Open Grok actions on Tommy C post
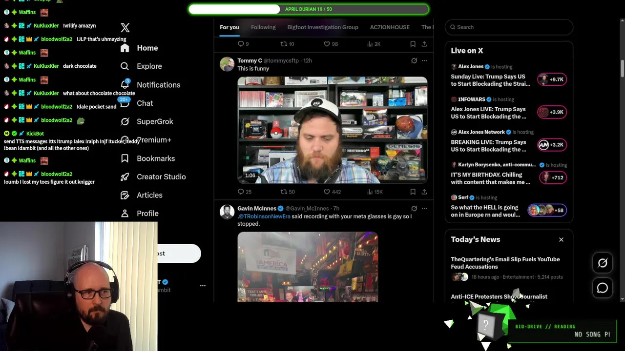The image size is (625, 351). [414, 60]
